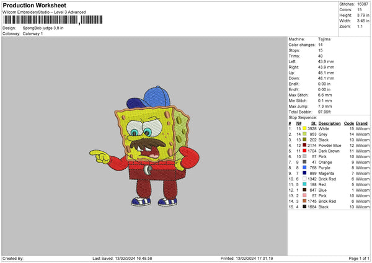Click the bright red swatch beside Dark Brown
372x263 pixels.
[304, 151]
